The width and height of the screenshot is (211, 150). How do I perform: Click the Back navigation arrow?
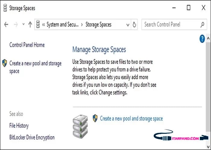tap(6, 25)
